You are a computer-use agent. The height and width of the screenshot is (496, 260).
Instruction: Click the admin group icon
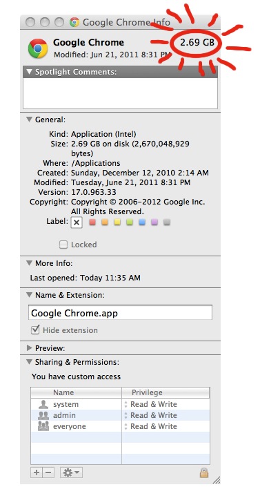tap(43, 415)
